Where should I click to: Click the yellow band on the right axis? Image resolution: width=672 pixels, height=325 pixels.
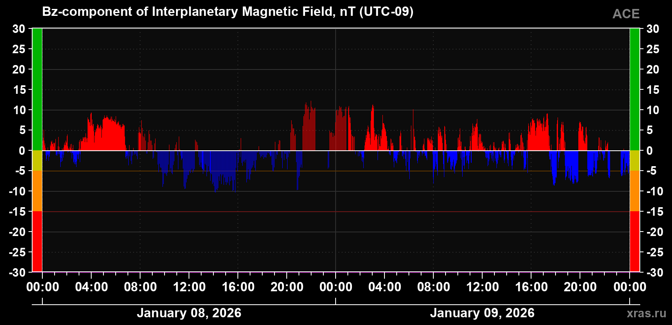click(635, 160)
